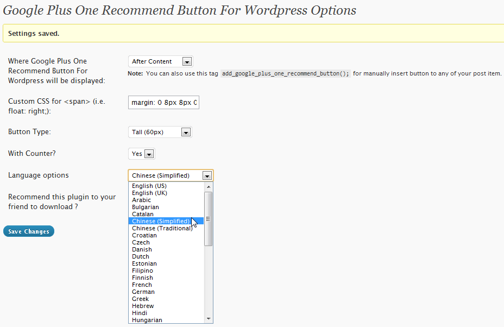
Task: Click the add_google_plus_one_recommend_button(); code tag
Action: click(286, 74)
